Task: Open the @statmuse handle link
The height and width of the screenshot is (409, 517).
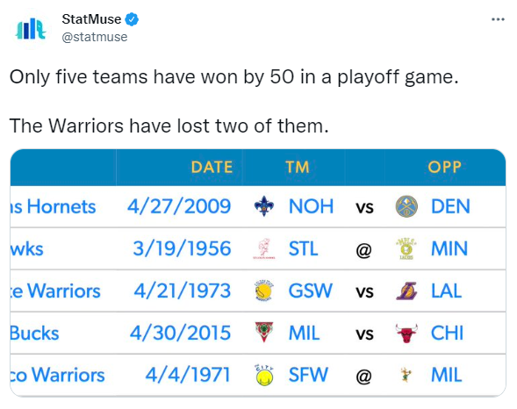Action: pyautogui.click(x=95, y=37)
